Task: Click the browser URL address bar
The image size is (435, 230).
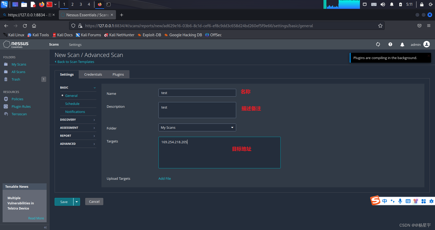Action: click(x=227, y=26)
